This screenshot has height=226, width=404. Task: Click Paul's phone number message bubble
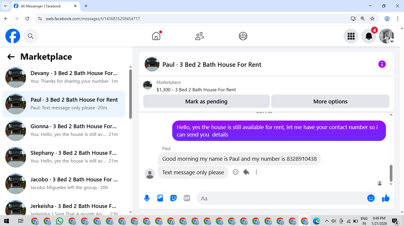pos(239,159)
